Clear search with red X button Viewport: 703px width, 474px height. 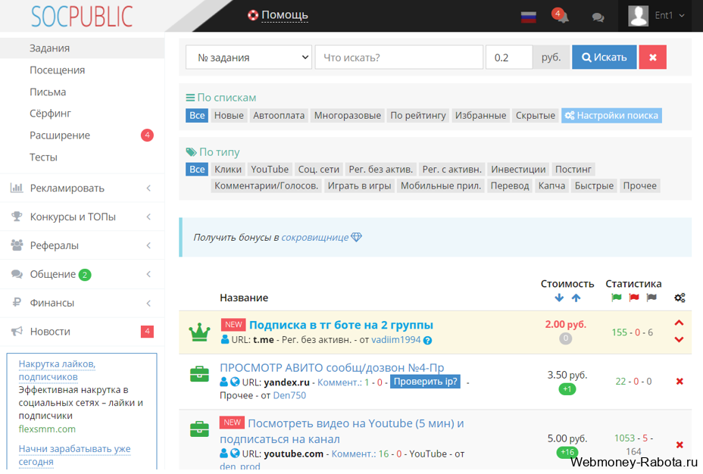point(653,58)
